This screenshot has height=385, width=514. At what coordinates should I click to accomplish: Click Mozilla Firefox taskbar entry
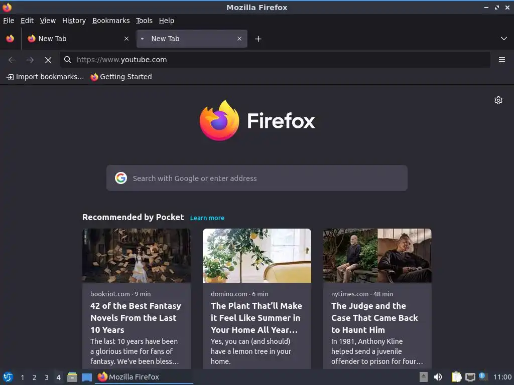tap(144, 377)
